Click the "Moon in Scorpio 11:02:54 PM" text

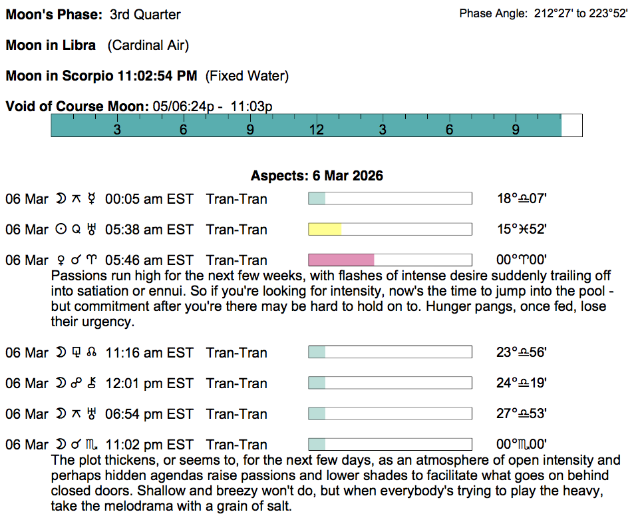101,77
